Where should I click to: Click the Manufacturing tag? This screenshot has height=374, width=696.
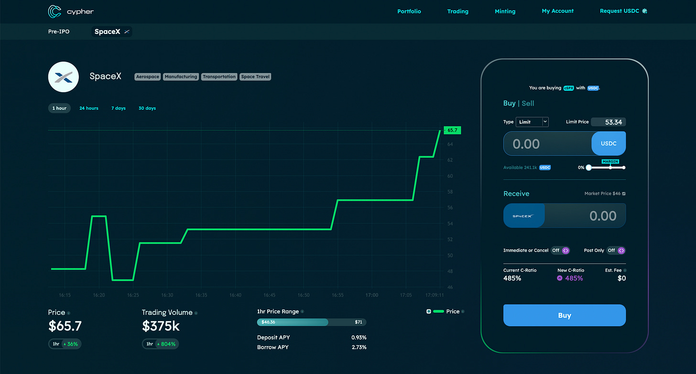181,77
